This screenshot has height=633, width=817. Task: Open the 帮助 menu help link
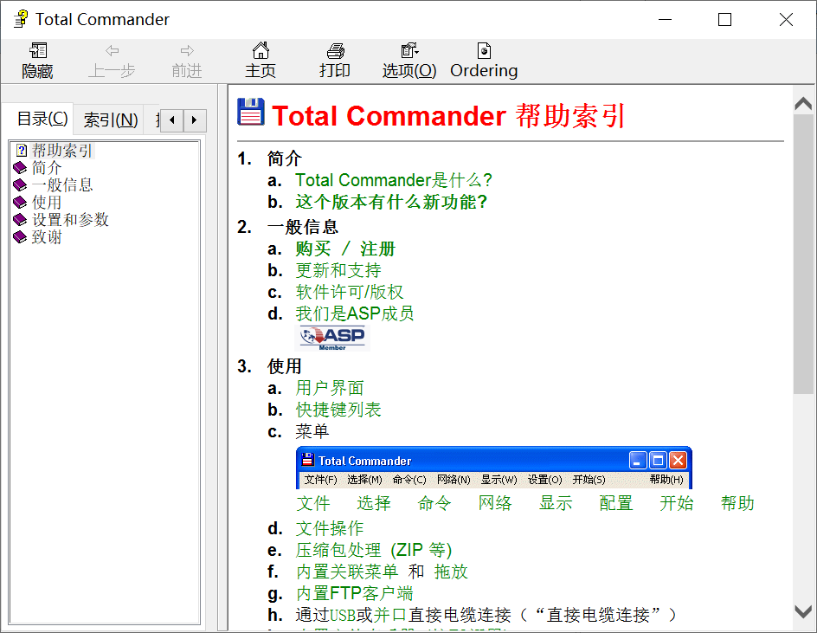pos(737,503)
